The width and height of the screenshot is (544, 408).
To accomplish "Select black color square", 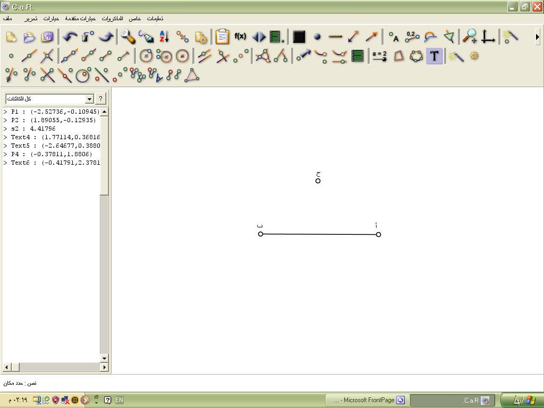I will click(x=299, y=37).
